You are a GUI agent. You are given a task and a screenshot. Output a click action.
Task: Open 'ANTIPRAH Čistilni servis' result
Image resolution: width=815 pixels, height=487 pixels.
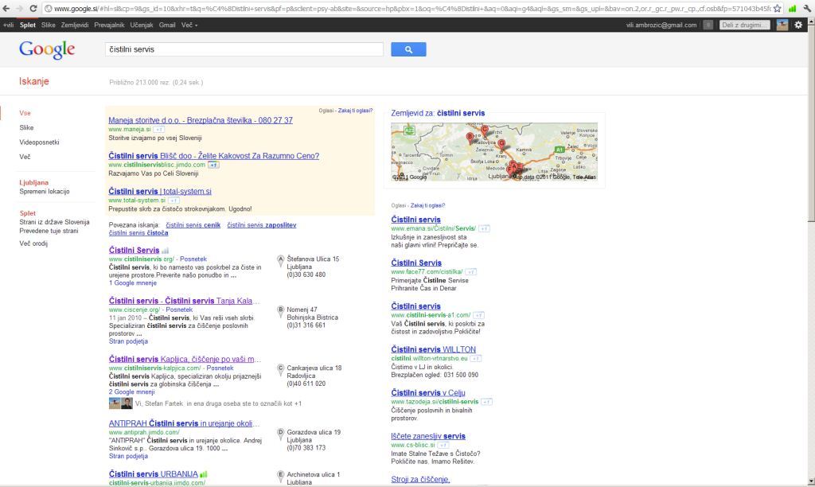click(x=184, y=423)
